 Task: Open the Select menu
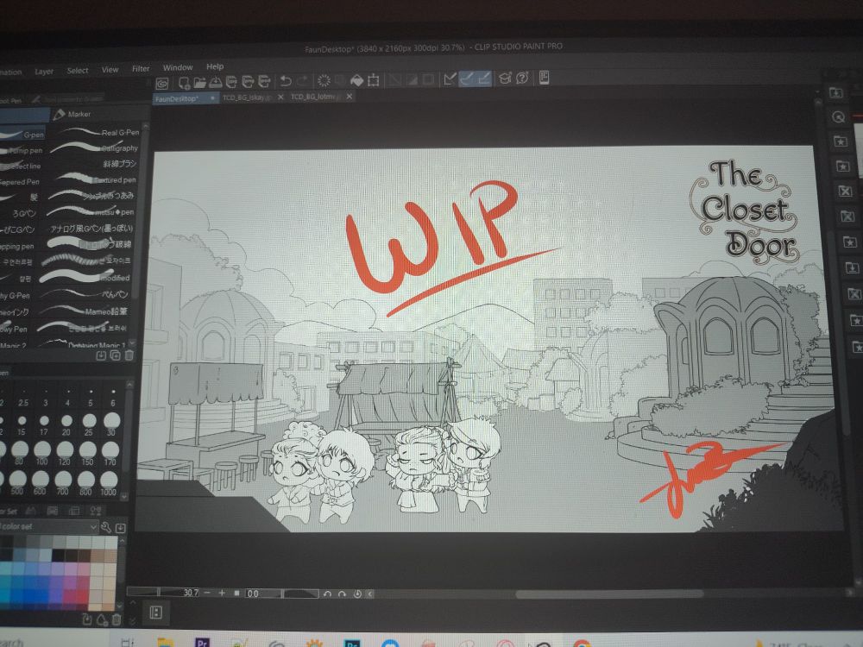78,71
